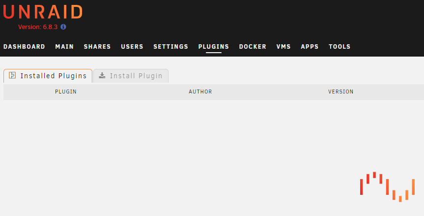Image resolution: width=424 pixels, height=216 pixels.
Task: Switch to Installed Plugins tab
Action: tap(48, 76)
